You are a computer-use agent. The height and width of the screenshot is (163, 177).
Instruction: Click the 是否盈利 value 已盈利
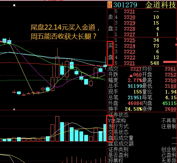[169, 155]
